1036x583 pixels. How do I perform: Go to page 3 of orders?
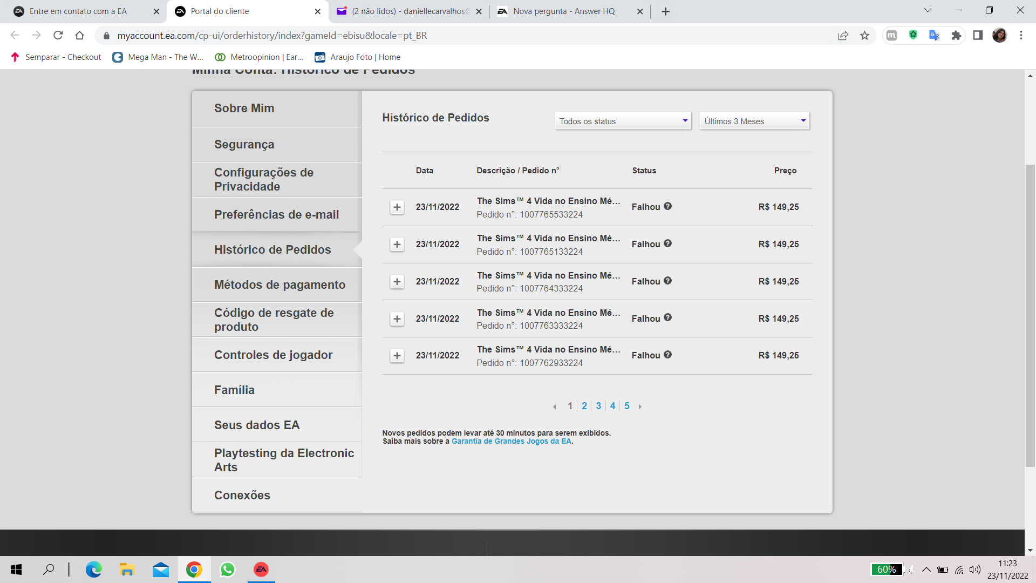(598, 406)
